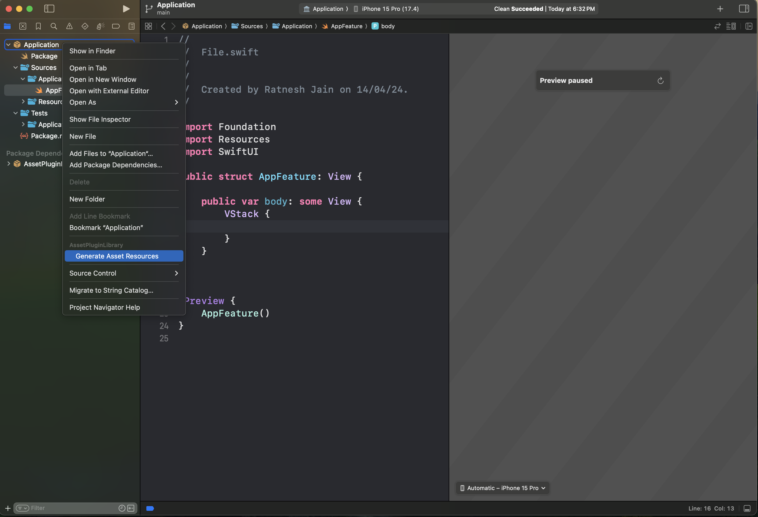
Task: Expand AssetPluginLibrary package dependency
Action: pyautogui.click(x=9, y=164)
